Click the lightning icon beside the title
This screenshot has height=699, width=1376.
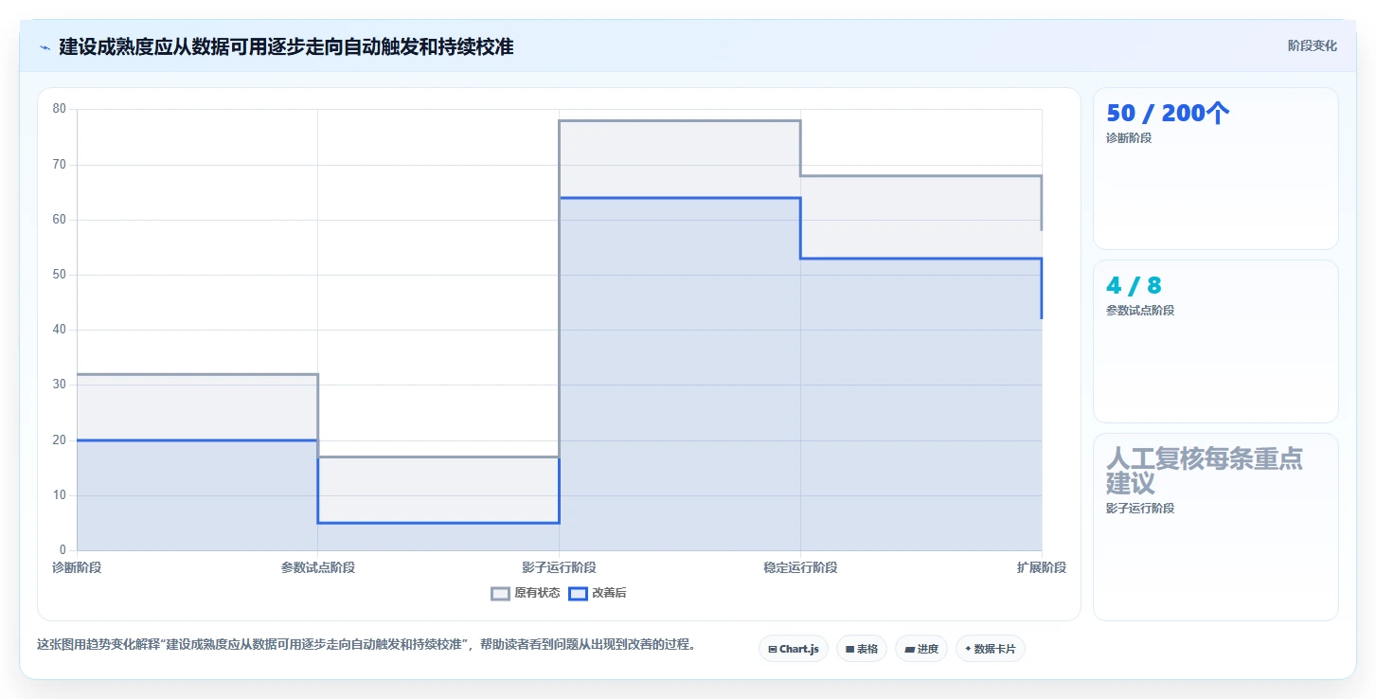[45, 46]
